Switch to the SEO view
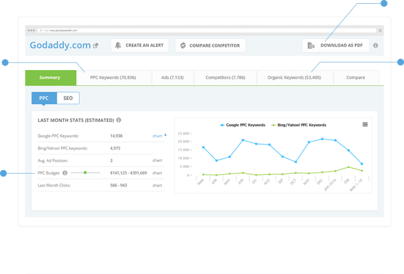 coord(68,98)
